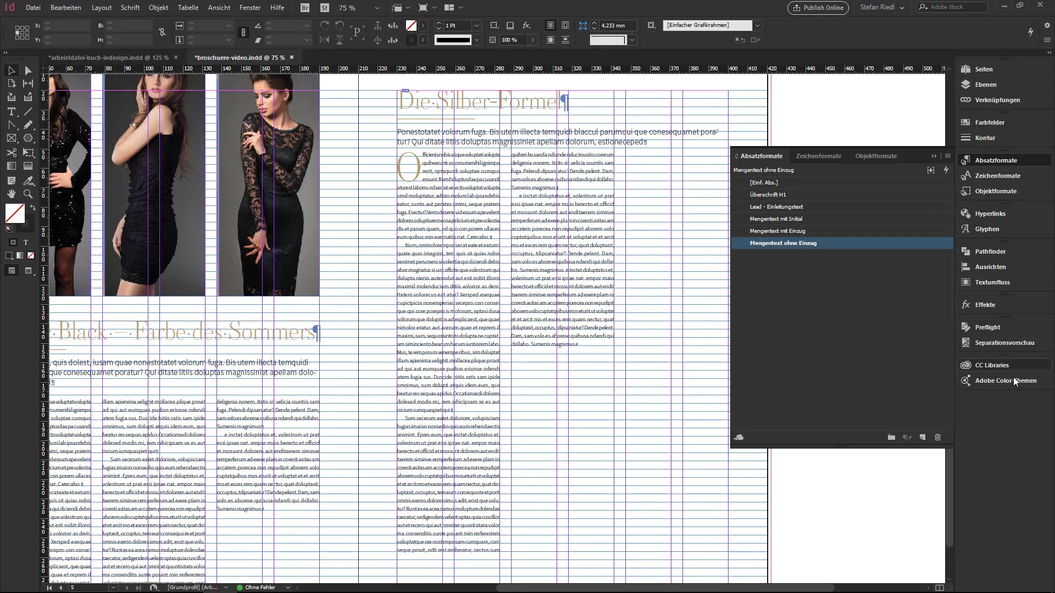The height and width of the screenshot is (593, 1055).
Task: Delete selected style with trash icon
Action: (938, 438)
